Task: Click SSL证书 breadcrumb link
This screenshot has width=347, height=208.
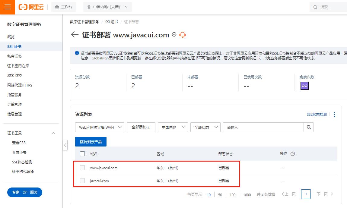Action: point(112,22)
